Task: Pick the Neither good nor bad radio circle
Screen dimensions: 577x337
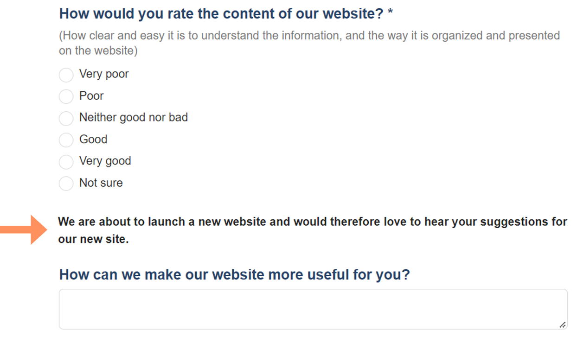Action: pos(66,118)
